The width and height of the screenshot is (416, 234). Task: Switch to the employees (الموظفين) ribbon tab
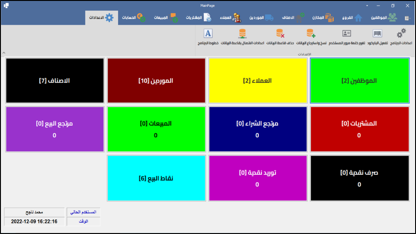pyautogui.click(x=384, y=18)
